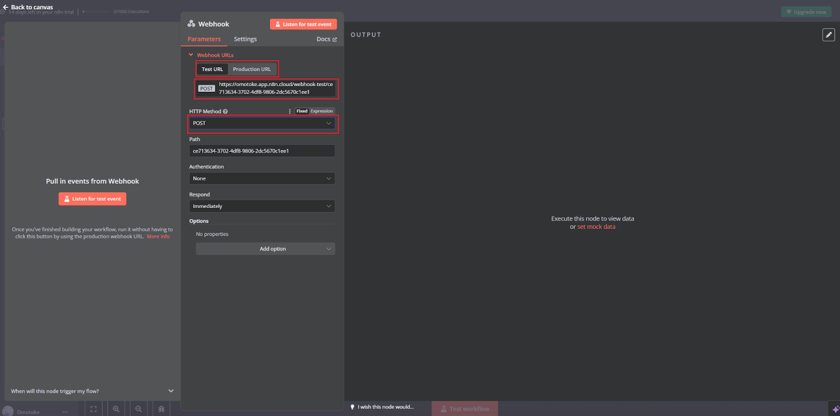Click the edit output pencil icon

tap(828, 35)
